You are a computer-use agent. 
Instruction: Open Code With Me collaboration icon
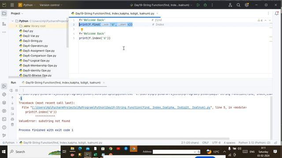click(230, 5)
